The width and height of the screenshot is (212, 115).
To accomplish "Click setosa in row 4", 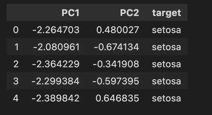I will [x=166, y=98].
